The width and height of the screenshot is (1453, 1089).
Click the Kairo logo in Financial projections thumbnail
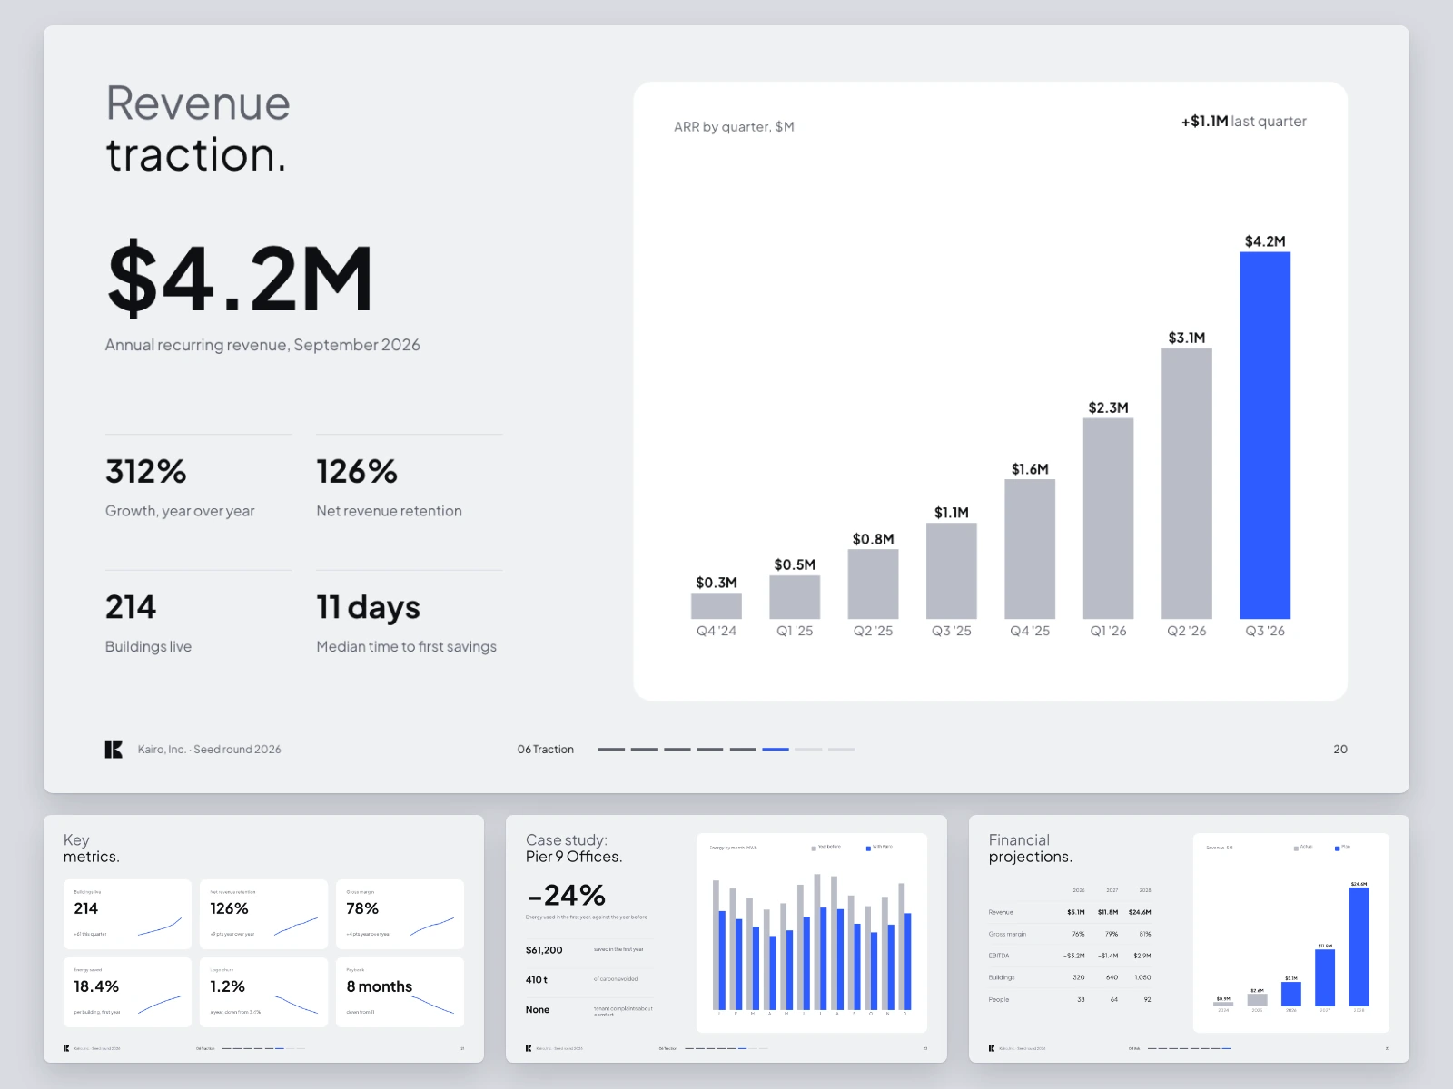click(992, 1048)
